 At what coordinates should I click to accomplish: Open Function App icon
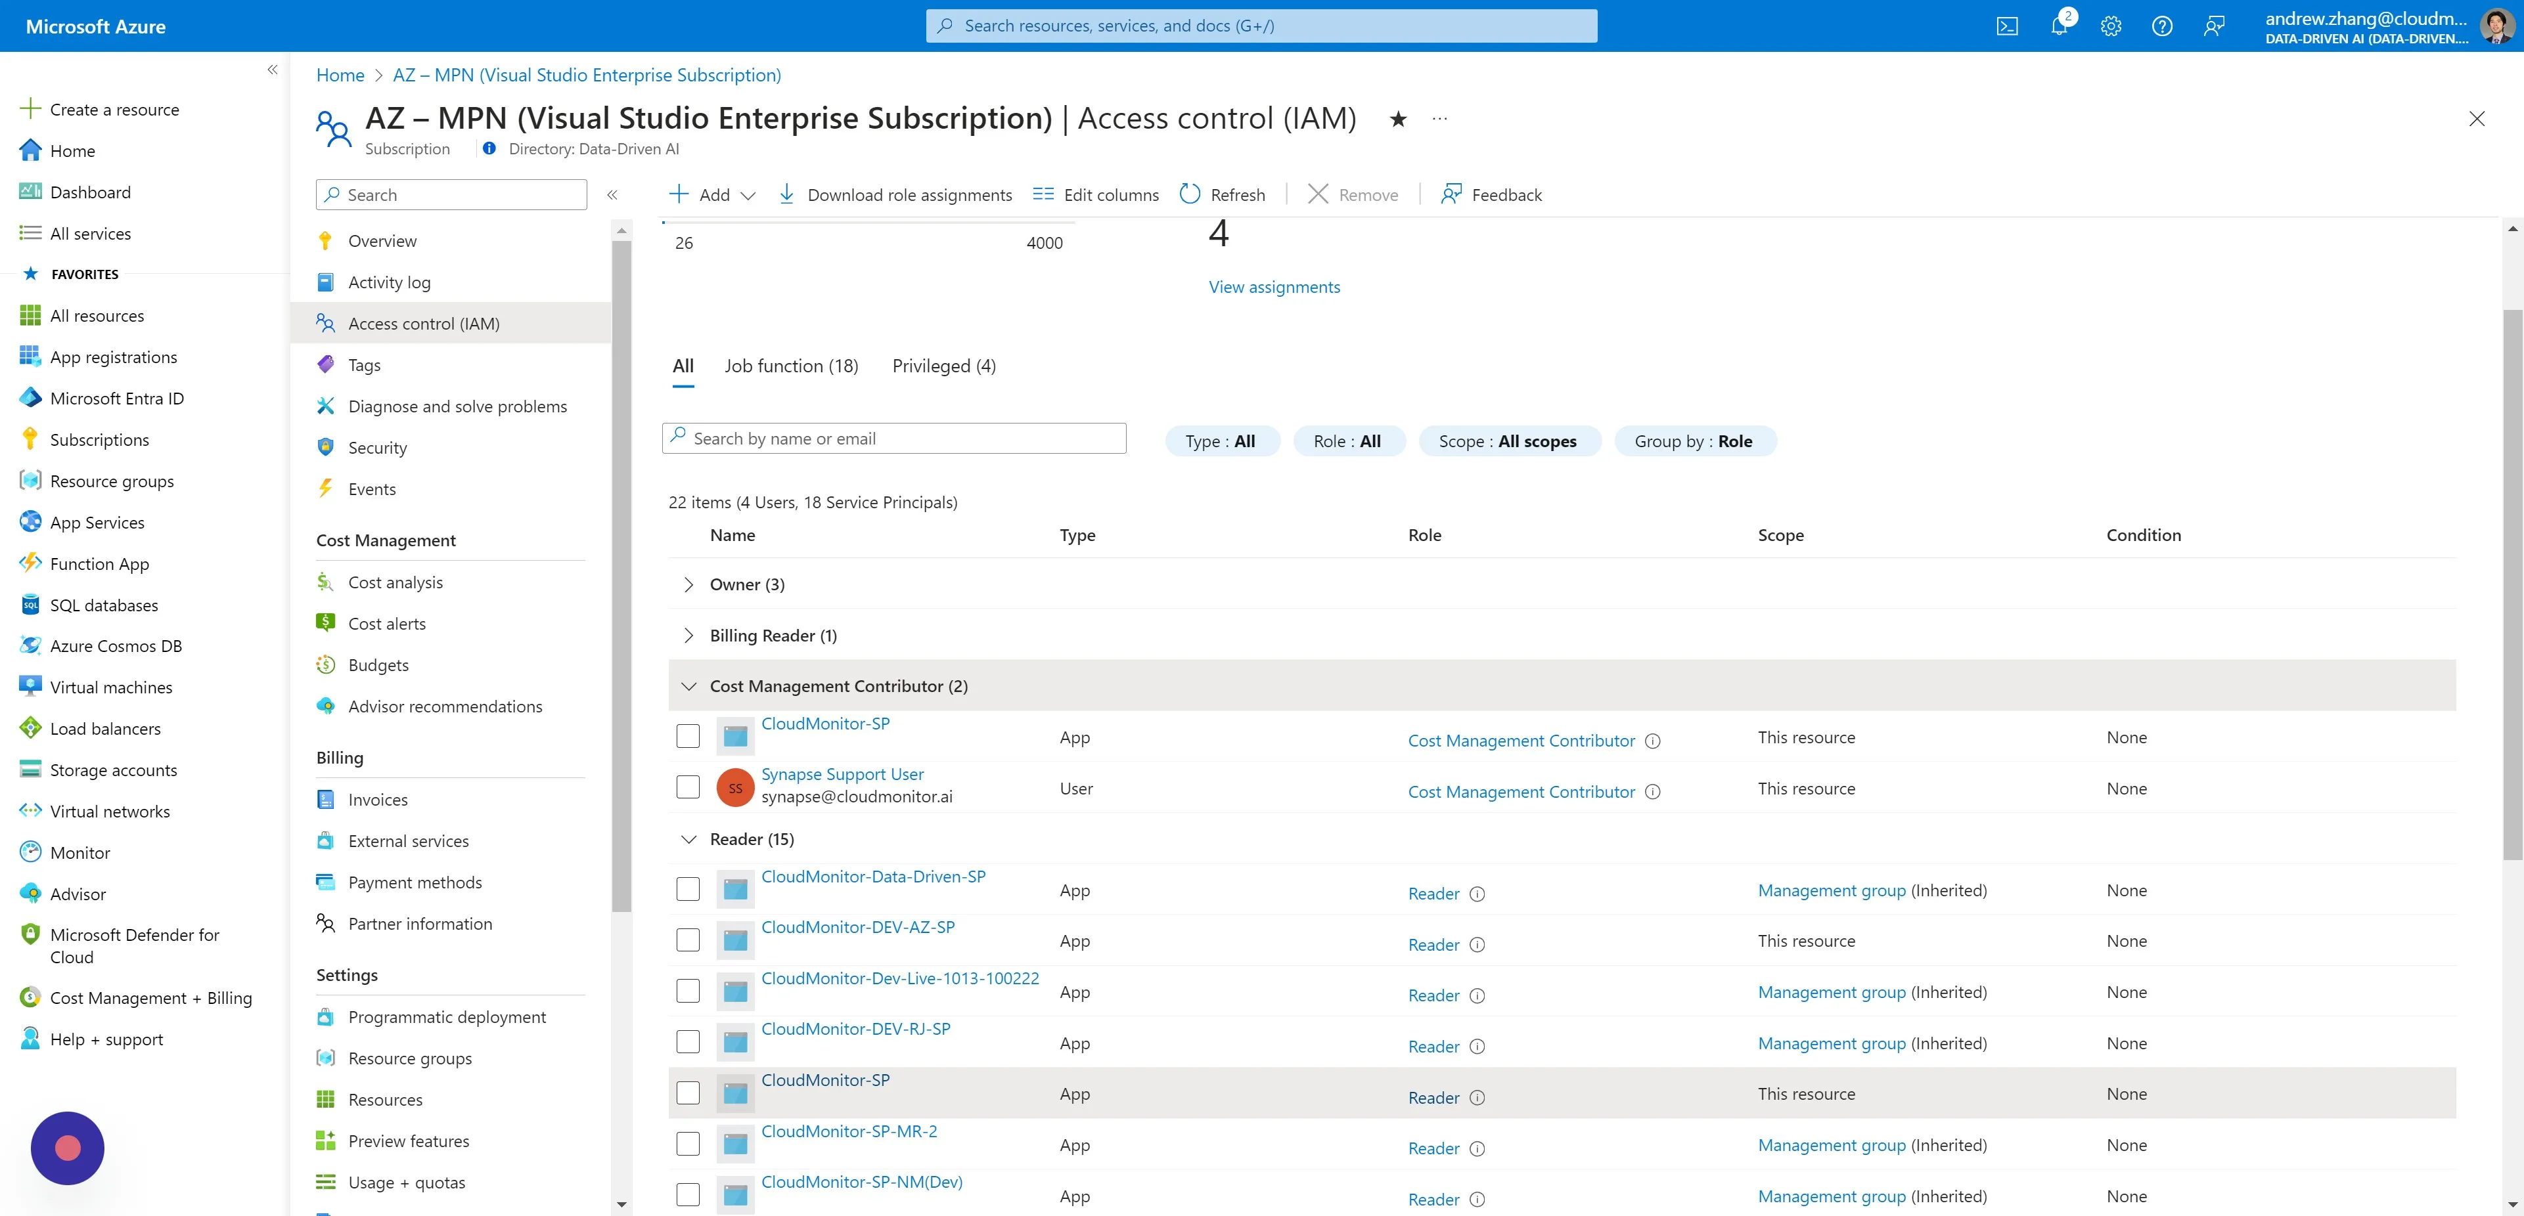point(30,563)
